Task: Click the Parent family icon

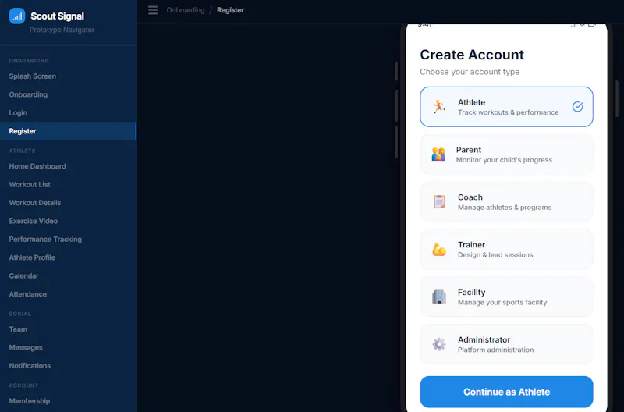Action: pos(438,154)
